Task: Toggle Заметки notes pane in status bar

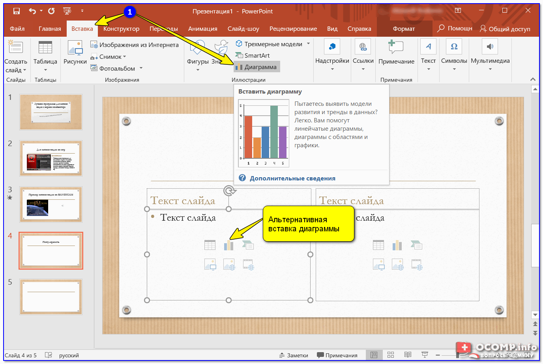Action: tap(294, 355)
